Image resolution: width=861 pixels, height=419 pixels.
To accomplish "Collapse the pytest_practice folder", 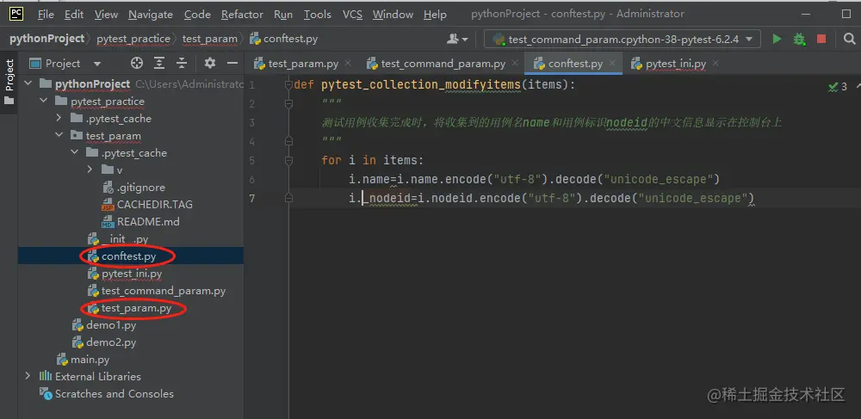I will click(43, 102).
